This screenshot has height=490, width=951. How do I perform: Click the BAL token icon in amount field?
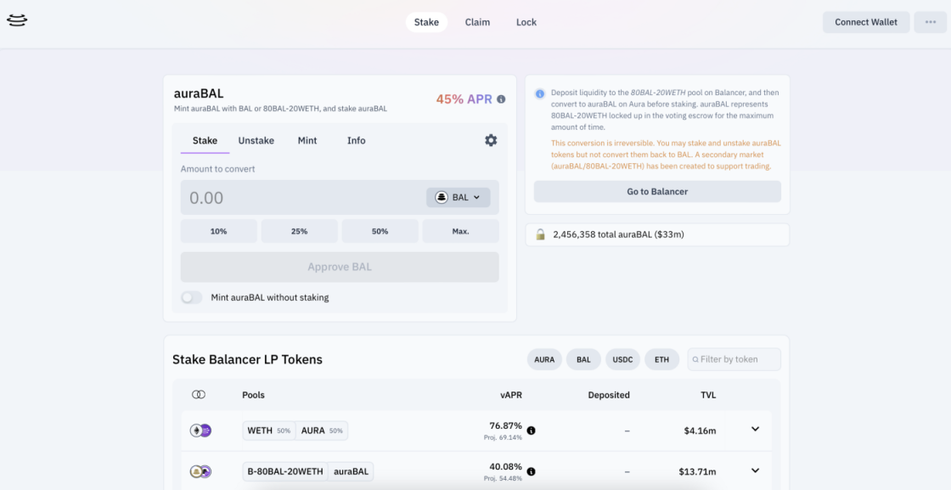(x=442, y=197)
